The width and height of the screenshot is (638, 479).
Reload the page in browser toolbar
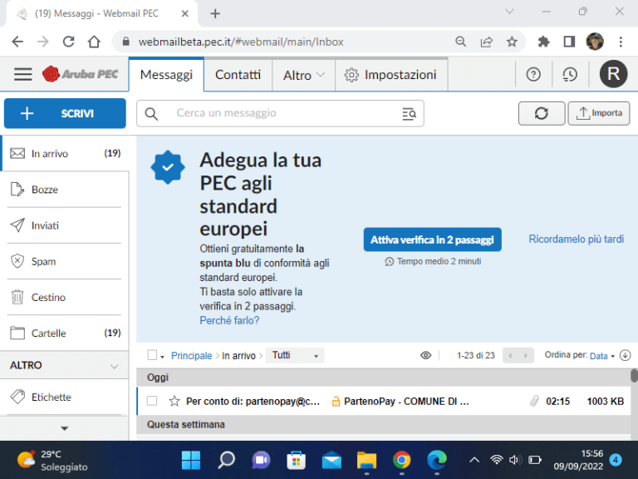tap(68, 42)
